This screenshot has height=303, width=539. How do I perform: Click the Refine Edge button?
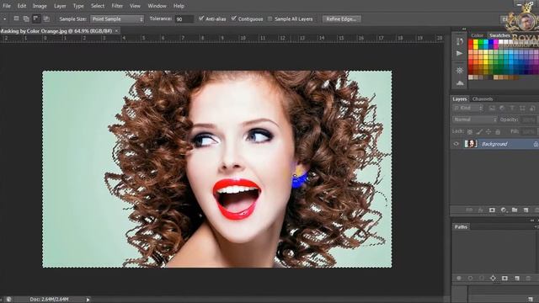(341, 19)
